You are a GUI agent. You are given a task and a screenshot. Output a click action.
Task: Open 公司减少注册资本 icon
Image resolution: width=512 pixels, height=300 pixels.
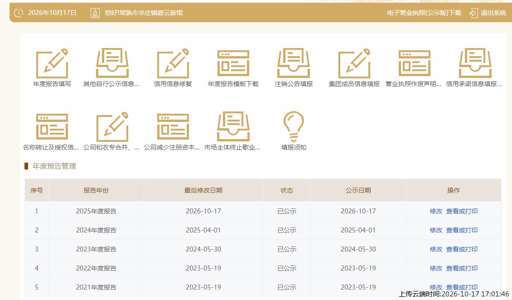click(173, 126)
